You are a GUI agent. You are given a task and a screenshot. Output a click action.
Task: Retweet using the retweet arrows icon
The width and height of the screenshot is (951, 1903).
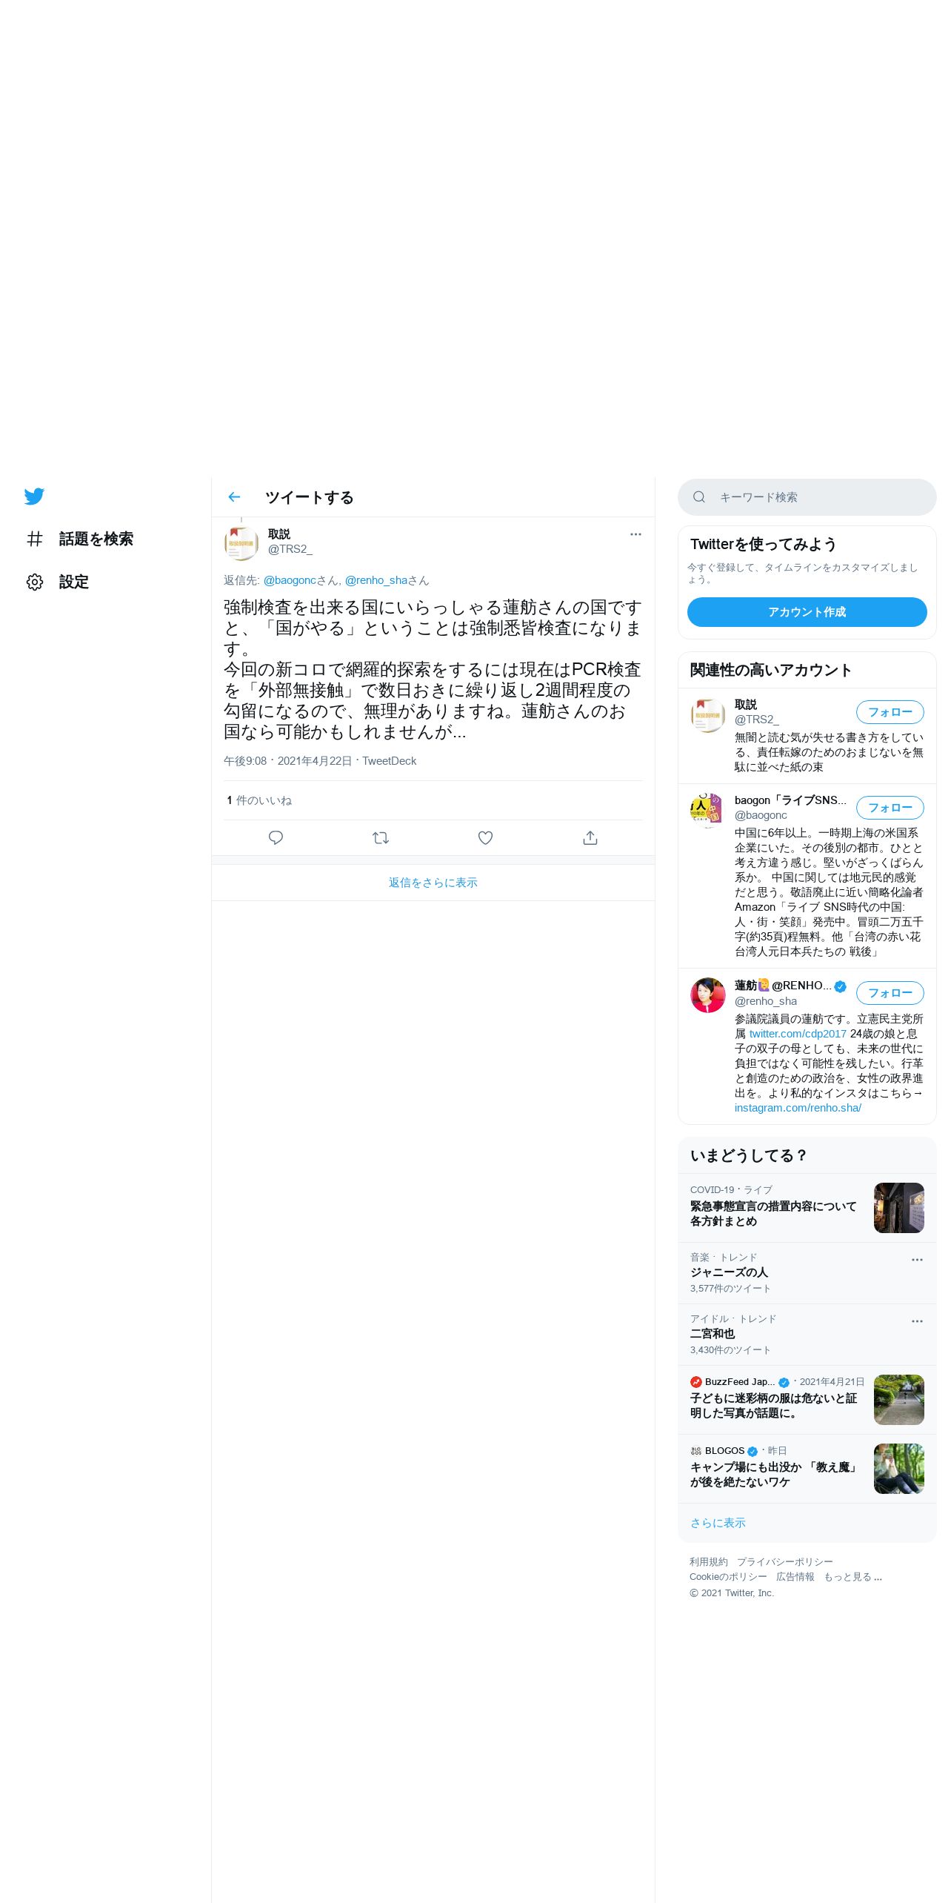pyautogui.click(x=381, y=838)
